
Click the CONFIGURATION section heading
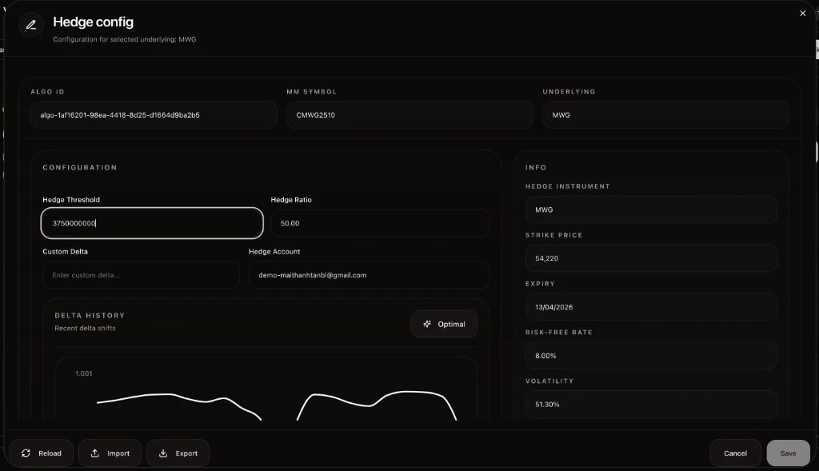80,168
